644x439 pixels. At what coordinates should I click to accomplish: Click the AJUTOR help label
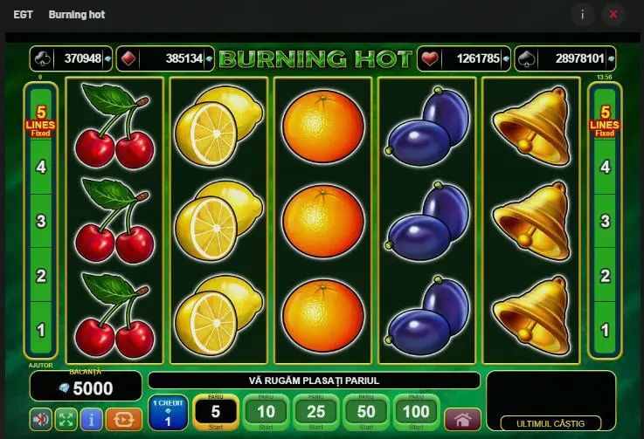pos(41,365)
